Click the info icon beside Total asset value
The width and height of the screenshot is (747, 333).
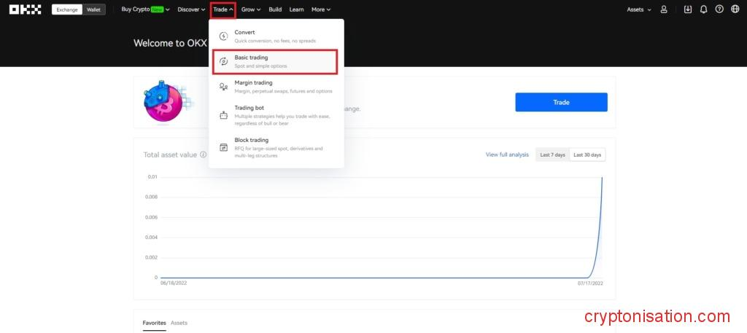pyautogui.click(x=203, y=154)
